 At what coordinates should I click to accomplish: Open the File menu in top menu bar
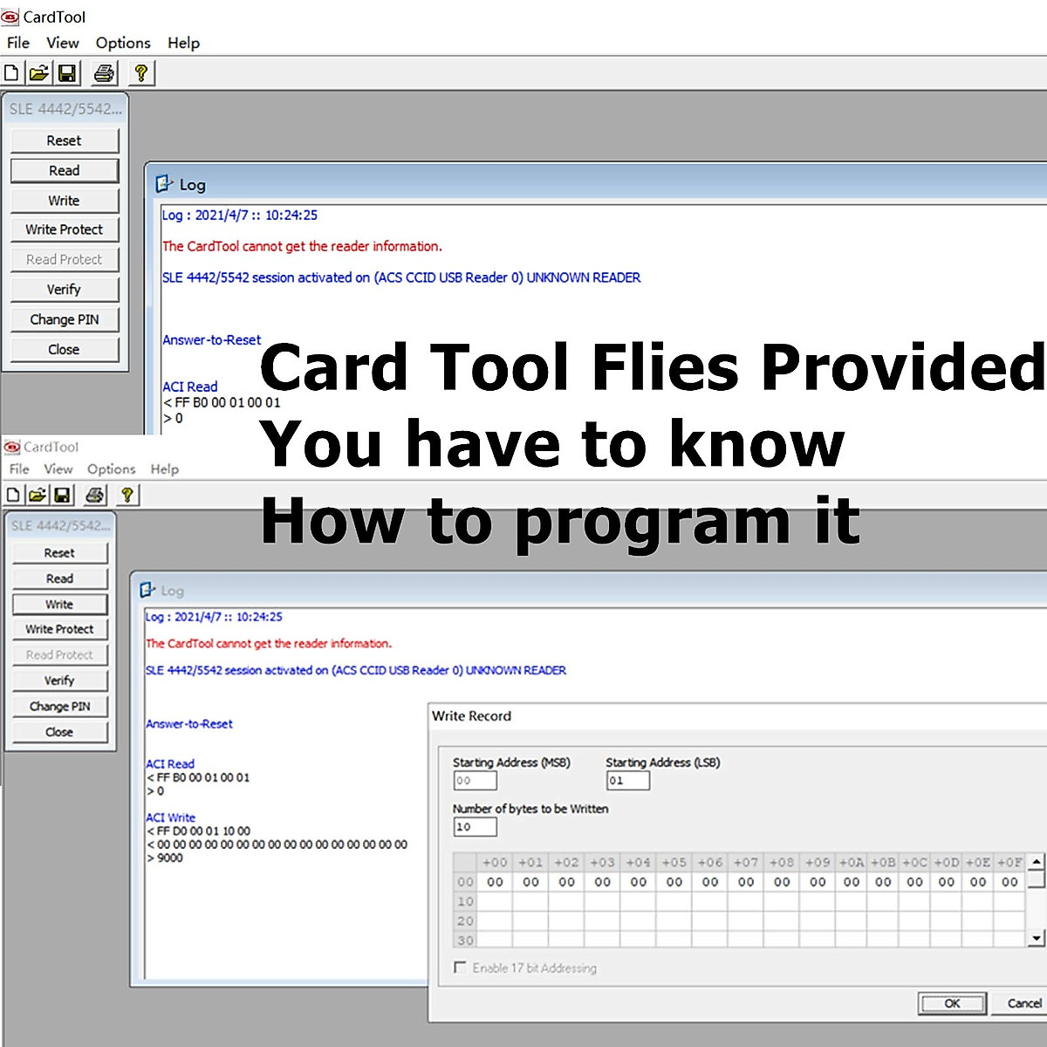tap(18, 43)
